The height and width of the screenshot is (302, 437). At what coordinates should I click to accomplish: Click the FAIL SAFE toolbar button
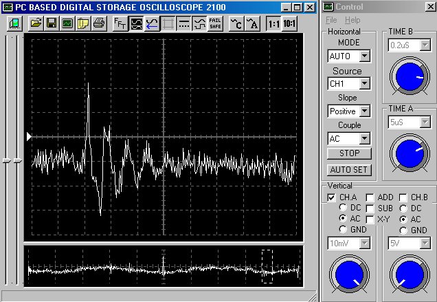(x=215, y=23)
